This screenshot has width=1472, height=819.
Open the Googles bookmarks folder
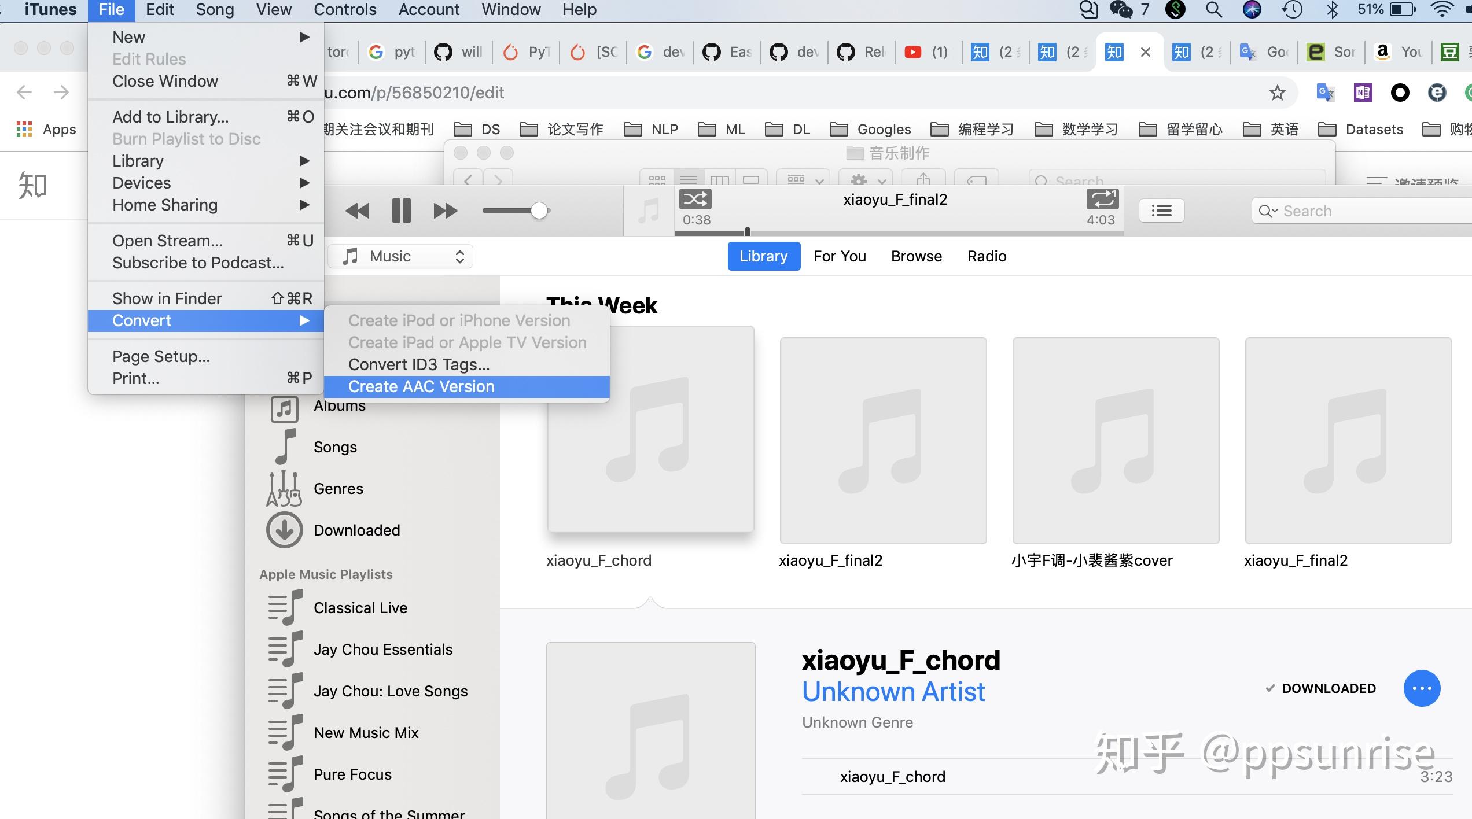[871, 129]
